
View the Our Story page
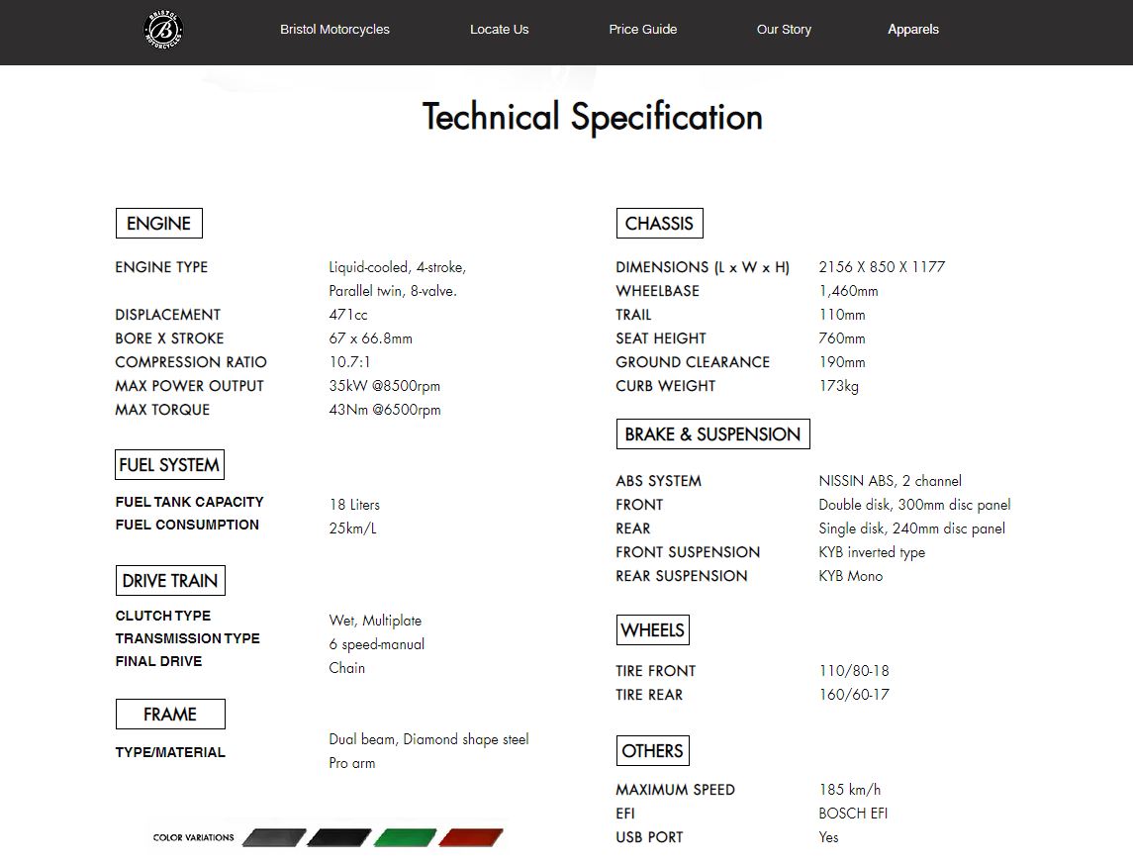click(x=784, y=30)
